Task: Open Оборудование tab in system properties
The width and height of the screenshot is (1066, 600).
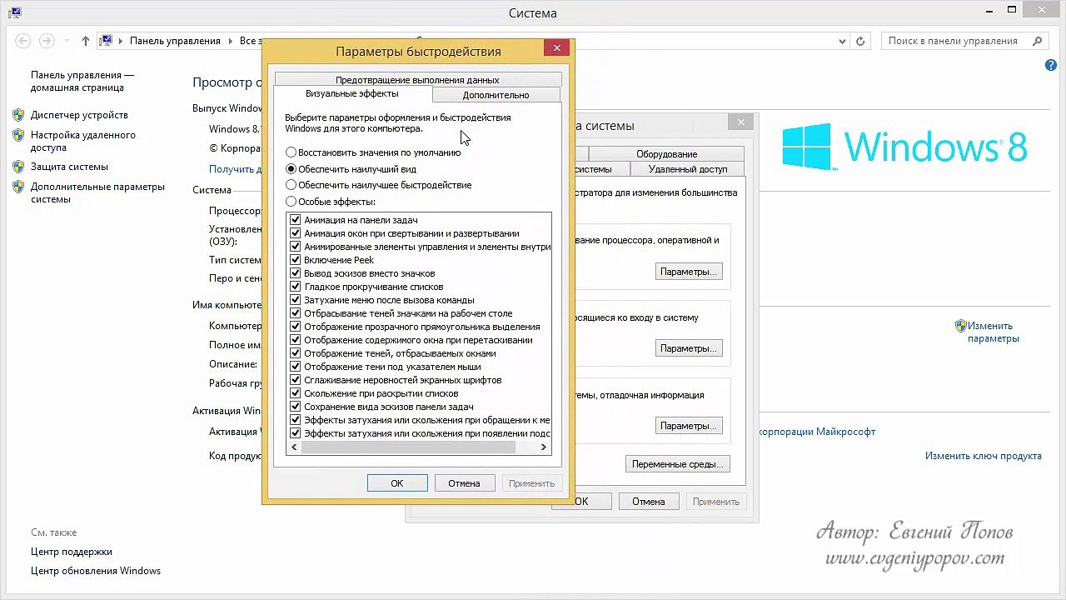Action: point(666,154)
